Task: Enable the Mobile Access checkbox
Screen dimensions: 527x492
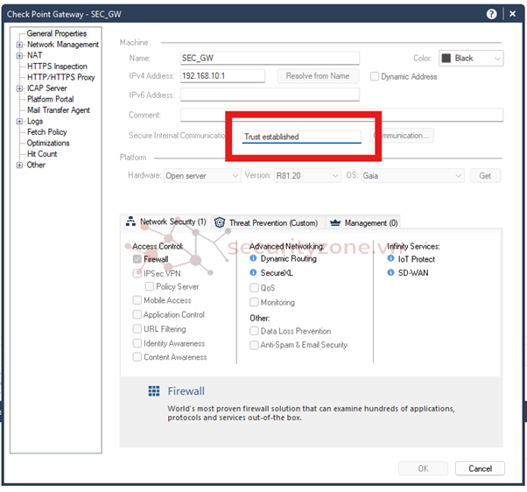Action: pyautogui.click(x=137, y=300)
